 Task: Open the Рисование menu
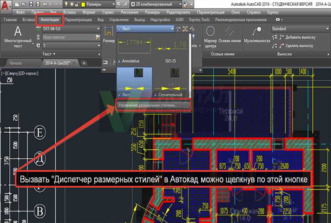(x=130, y=12)
